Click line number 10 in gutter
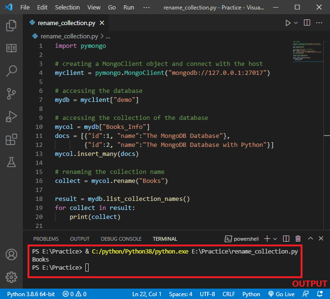The image size is (330, 299). click(39, 127)
